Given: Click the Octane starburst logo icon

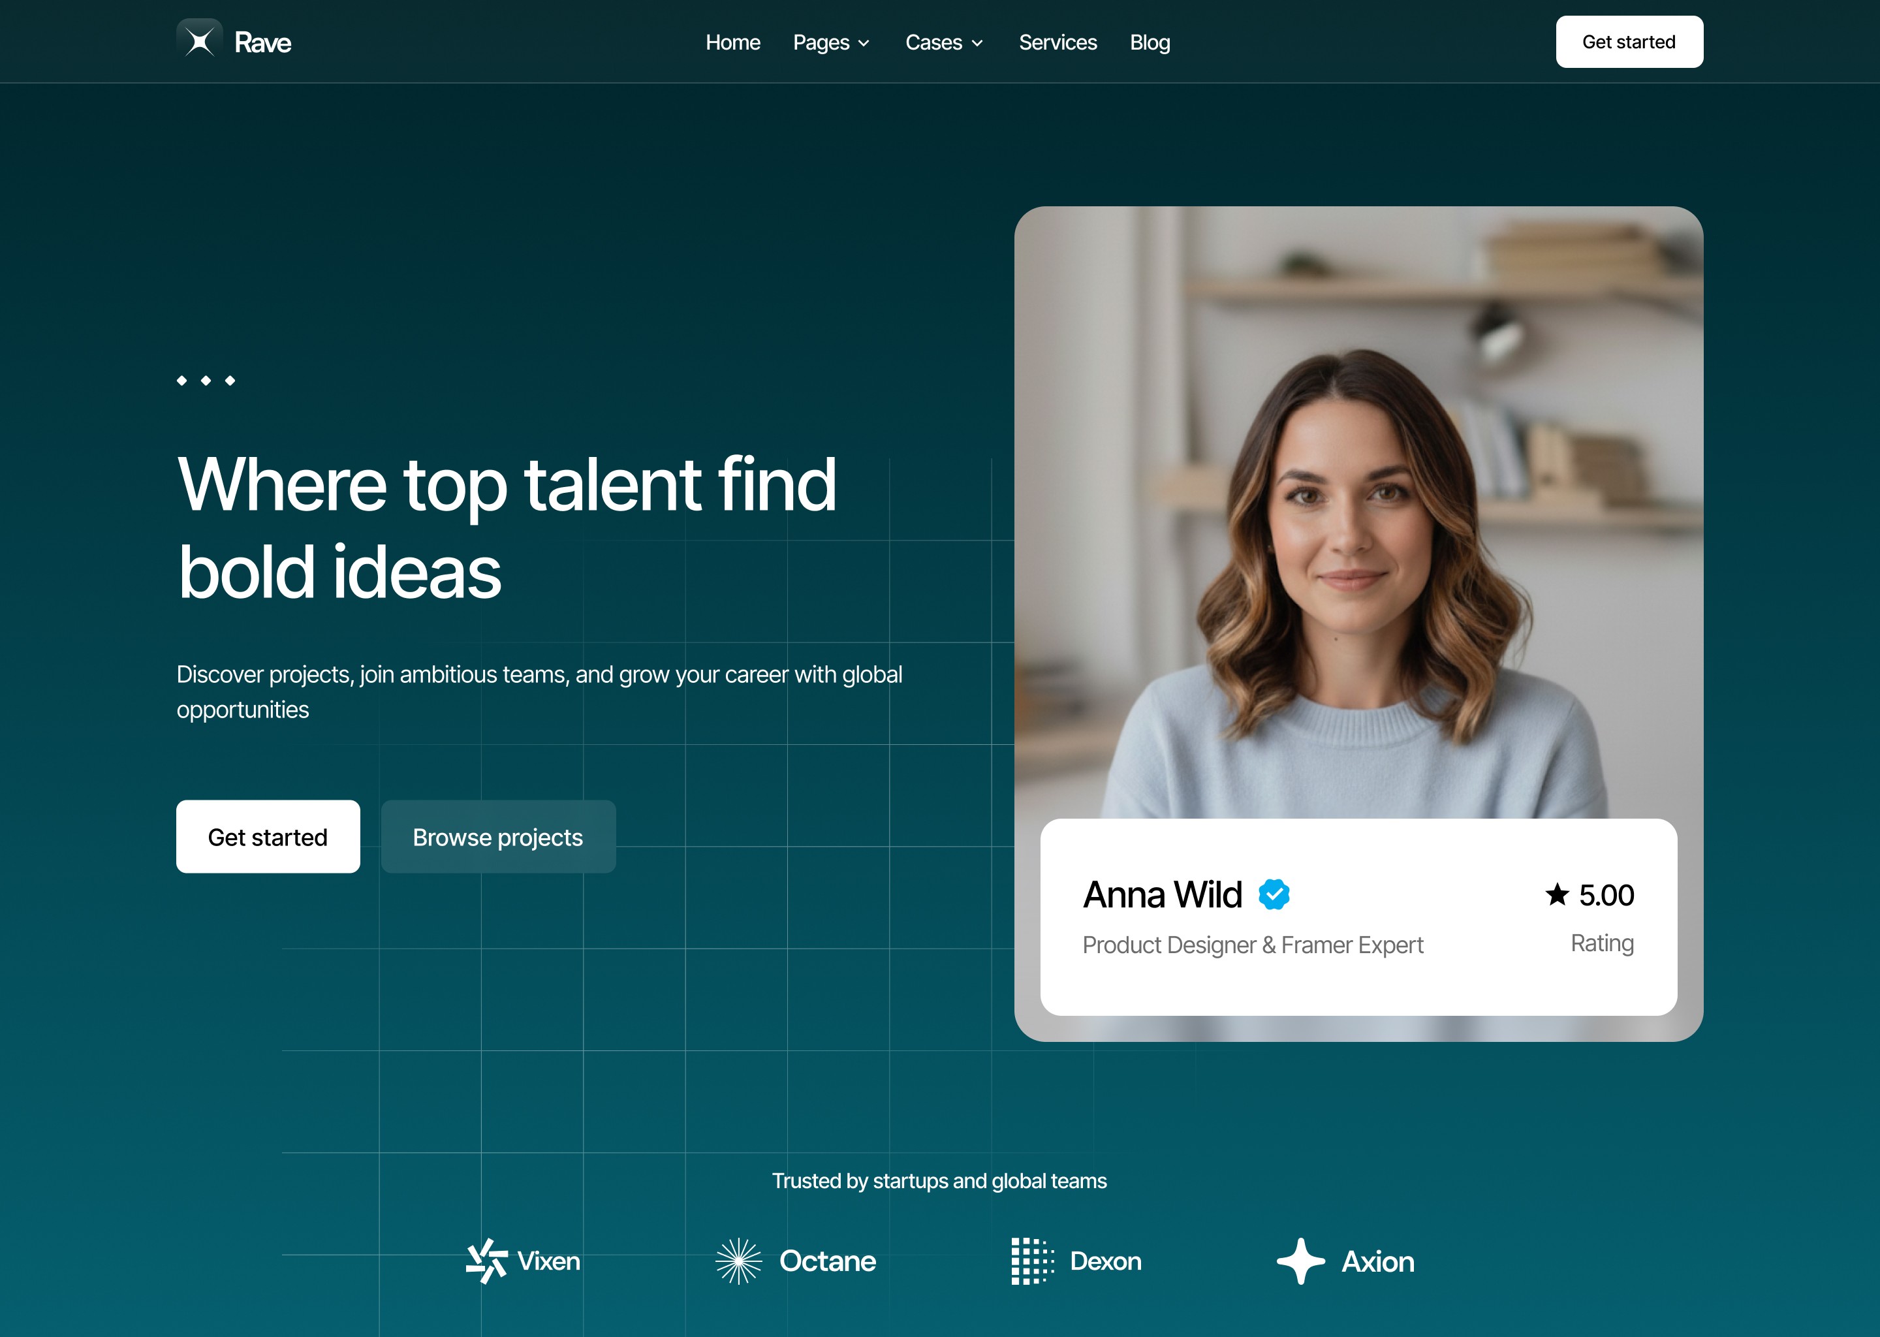Looking at the screenshot, I should 738,1261.
